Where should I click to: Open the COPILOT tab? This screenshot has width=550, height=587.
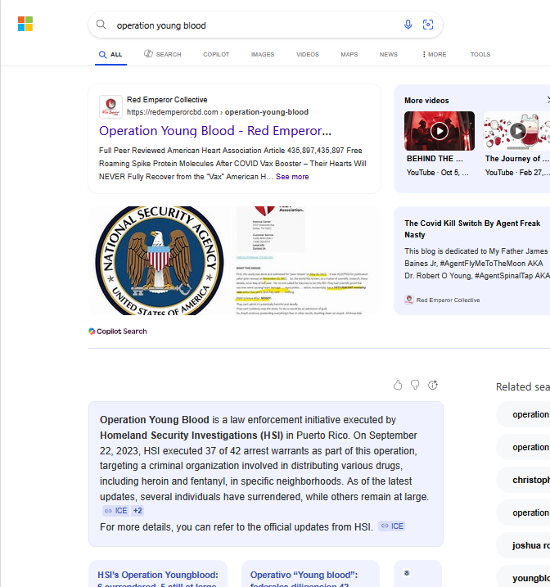[x=216, y=55]
